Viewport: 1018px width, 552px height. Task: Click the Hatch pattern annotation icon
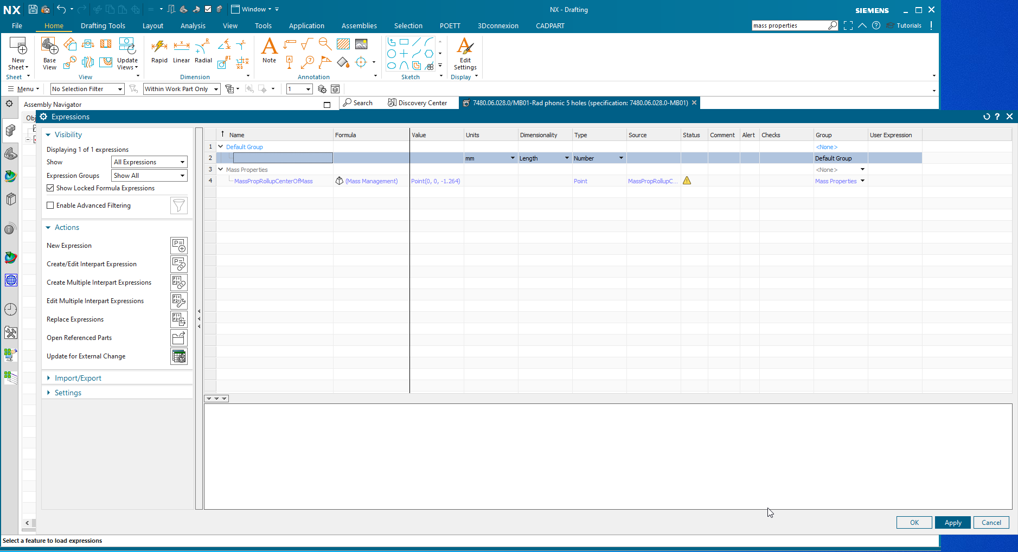[x=343, y=44]
